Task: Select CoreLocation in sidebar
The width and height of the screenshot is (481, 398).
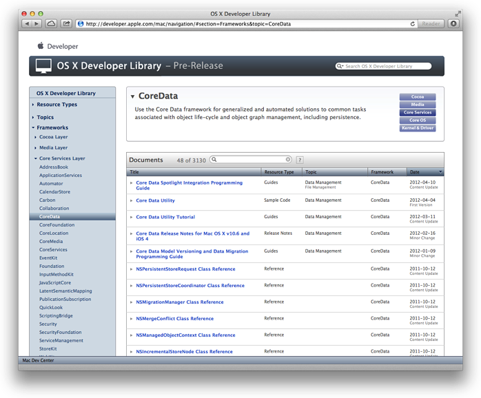Action: pos(54,233)
